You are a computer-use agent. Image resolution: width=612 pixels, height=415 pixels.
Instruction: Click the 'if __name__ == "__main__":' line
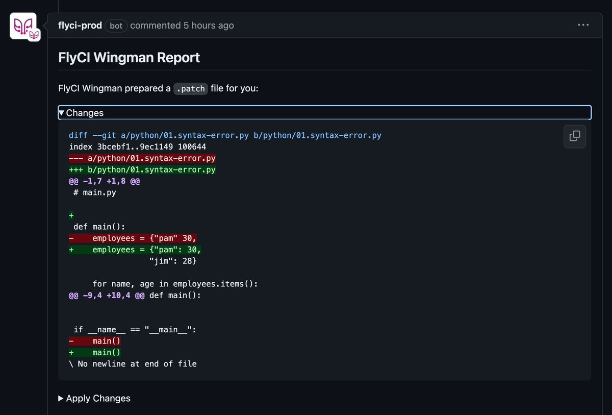click(135, 330)
